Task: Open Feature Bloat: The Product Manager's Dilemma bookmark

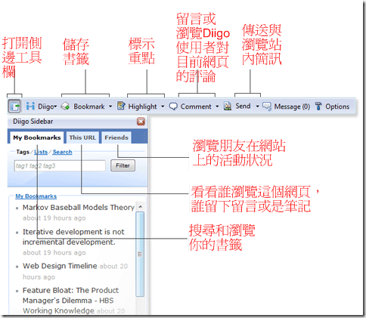Action: 70,300
